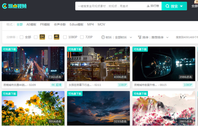The width and height of the screenshot is (198, 126).
Task: Click 可免费下载 badge on ink lotus video
Action: pos(140,94)
